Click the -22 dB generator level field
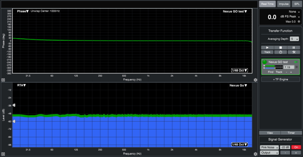This screenshot has height=157, width=303. point(285,147)
